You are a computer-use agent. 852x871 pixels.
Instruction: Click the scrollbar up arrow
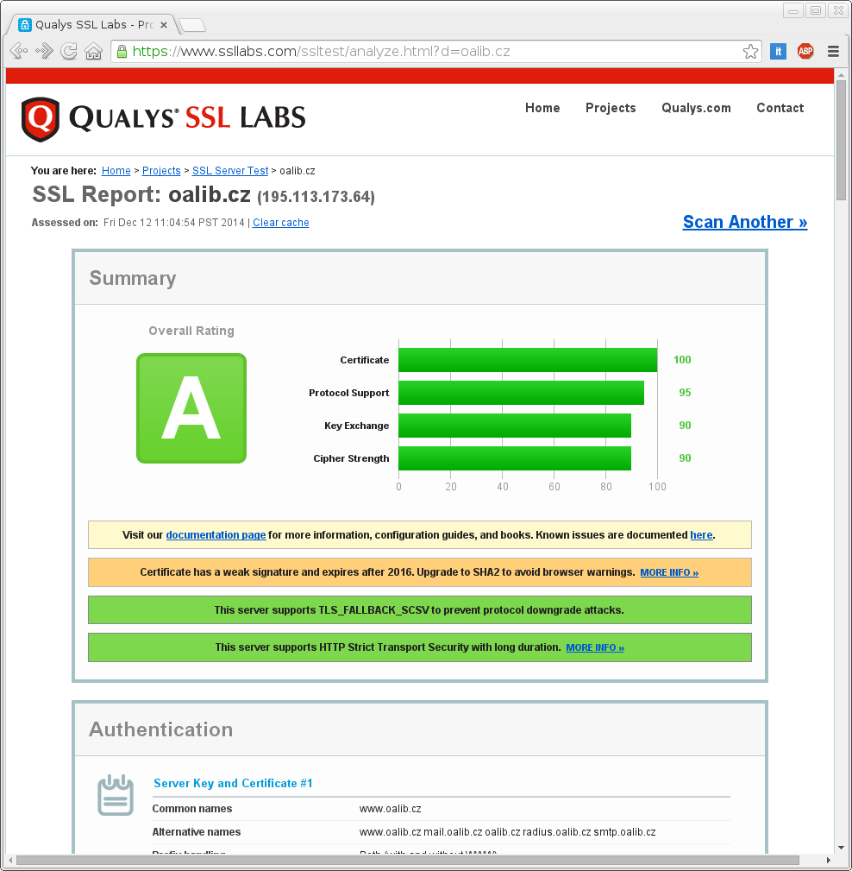click(841, 74)
